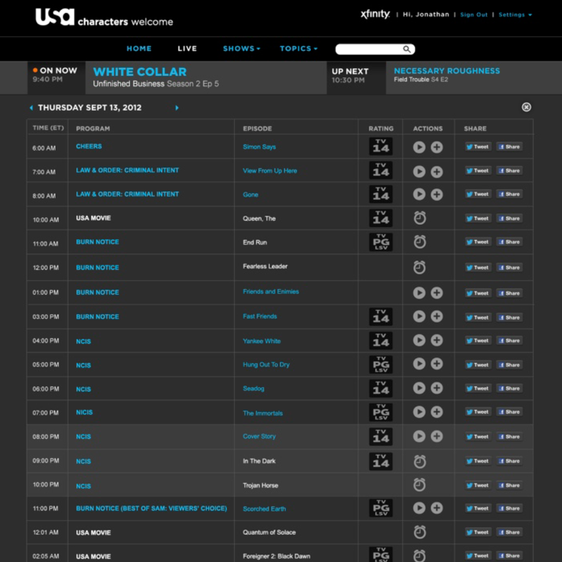Open the Simon Says episode link
This screenshot has height=562, width=562.
point(259,146)
